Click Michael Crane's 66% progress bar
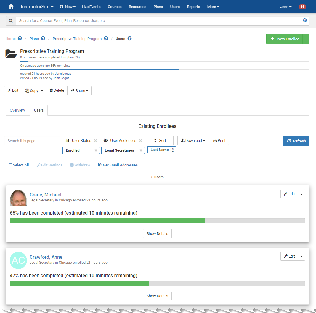 [x=157, y=221]
